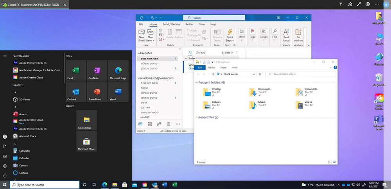
Task: Switch to Tasks view in Outlook navigation
Action: point(168,124)
